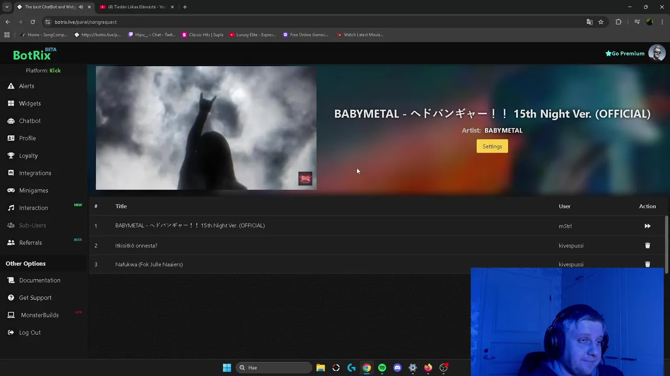Click the BotRix logo

coord(32,55)
